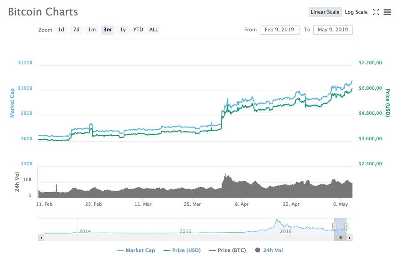Screen dimensions: 398x255
Task: Click the 25. Mar axis label
Action: pos(192,204)
